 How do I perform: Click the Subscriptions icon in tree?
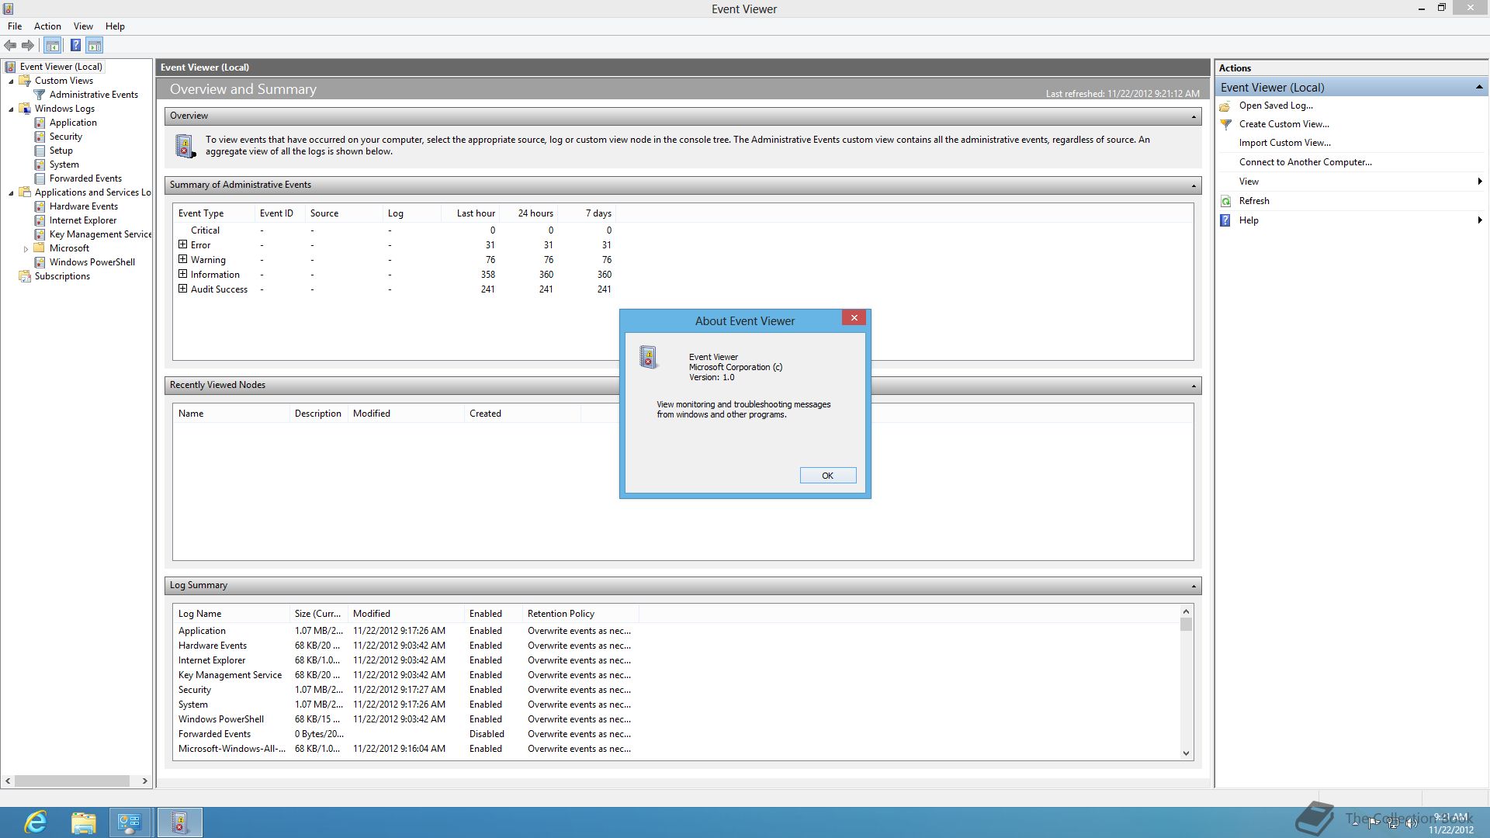point(25,276)
